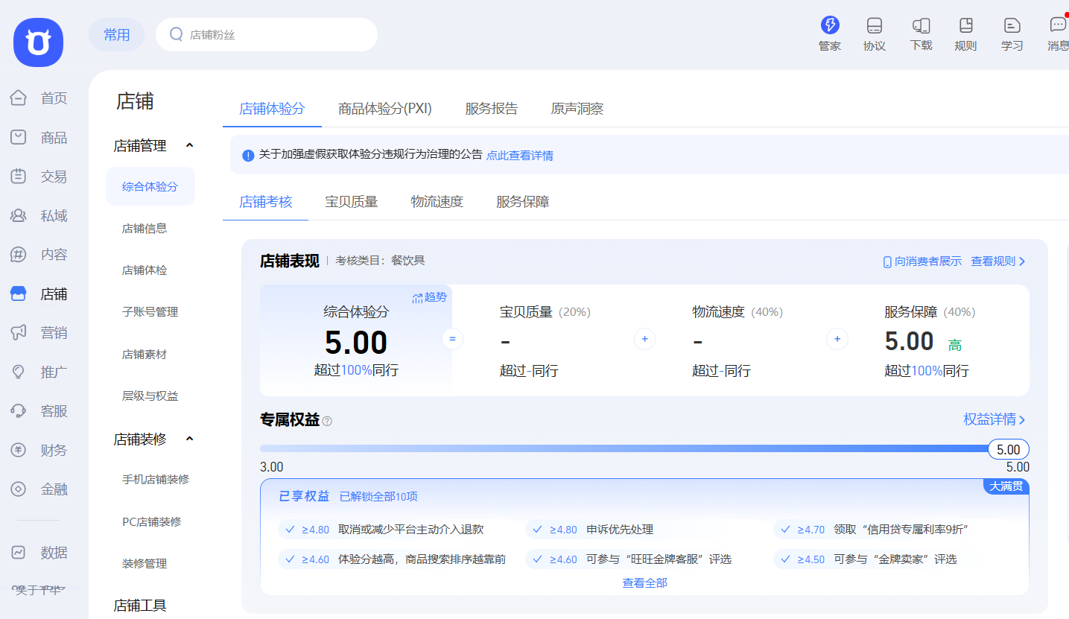The width and height of the screenshot is (1069, 619).
Task: Open 子账号管理 menu item
Action: (150, 312)
